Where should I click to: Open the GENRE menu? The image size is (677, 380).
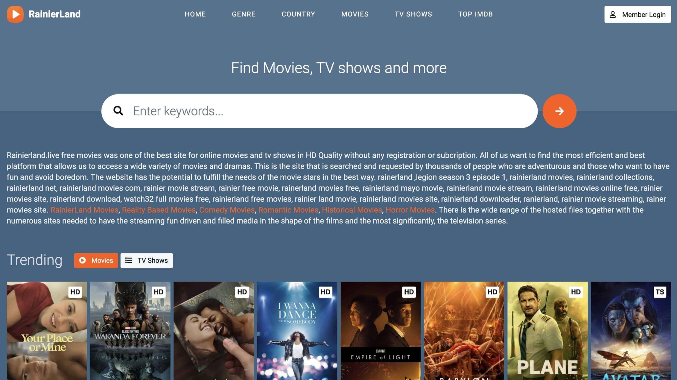click(x=244, y=14)
